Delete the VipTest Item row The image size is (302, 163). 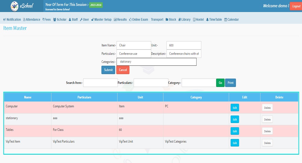[267, 143]
